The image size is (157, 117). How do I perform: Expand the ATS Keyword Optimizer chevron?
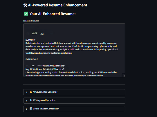(x=26, y=101)
